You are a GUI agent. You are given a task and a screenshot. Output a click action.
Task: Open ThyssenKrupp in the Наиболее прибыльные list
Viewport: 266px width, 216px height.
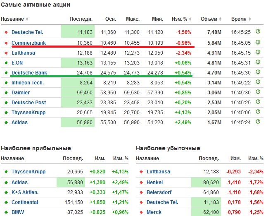(x=28, y=172)
